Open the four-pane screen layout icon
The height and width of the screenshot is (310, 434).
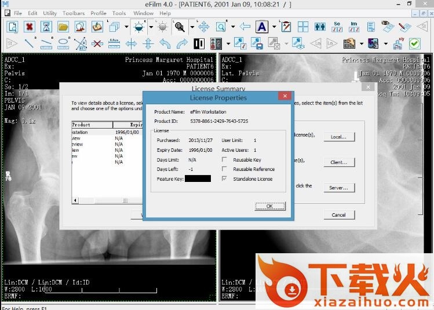pos(303,27)
